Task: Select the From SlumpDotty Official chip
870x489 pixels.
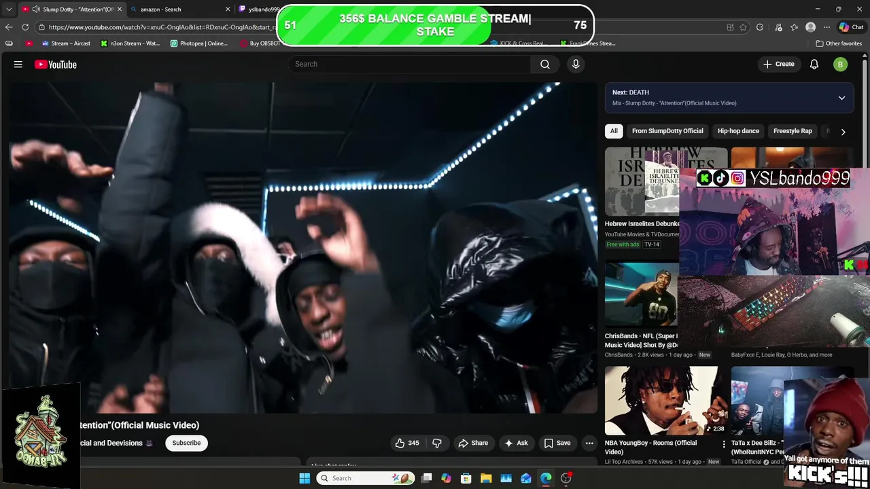Action: tap(667, 131)
